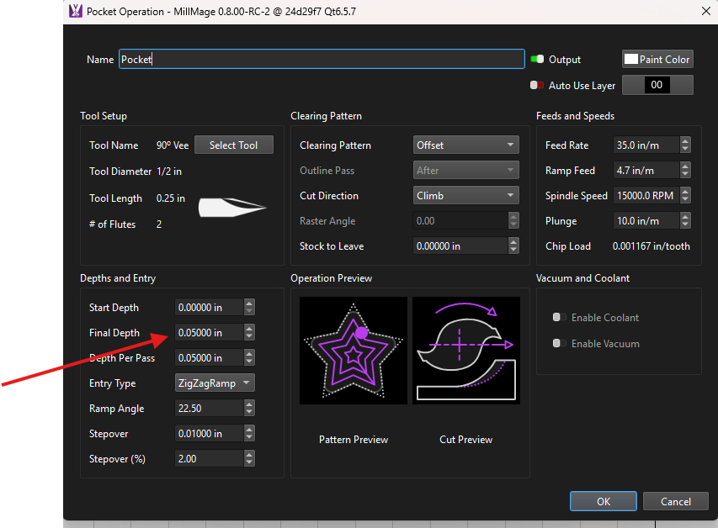
Task: Click the Stock to Leave field
Action: (x=460, y=246)
